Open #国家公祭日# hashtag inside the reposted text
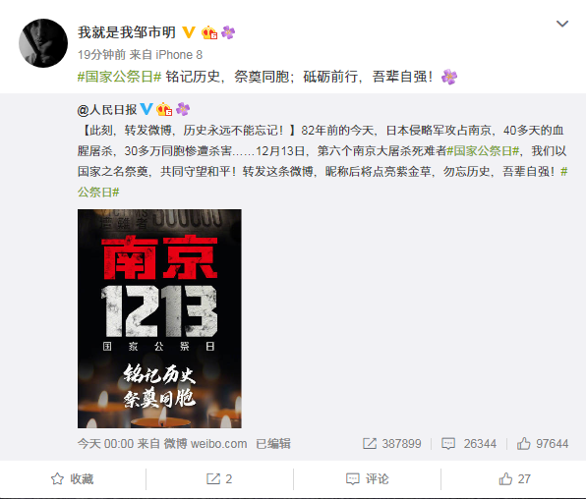The image size is (586, 499). 483,151
